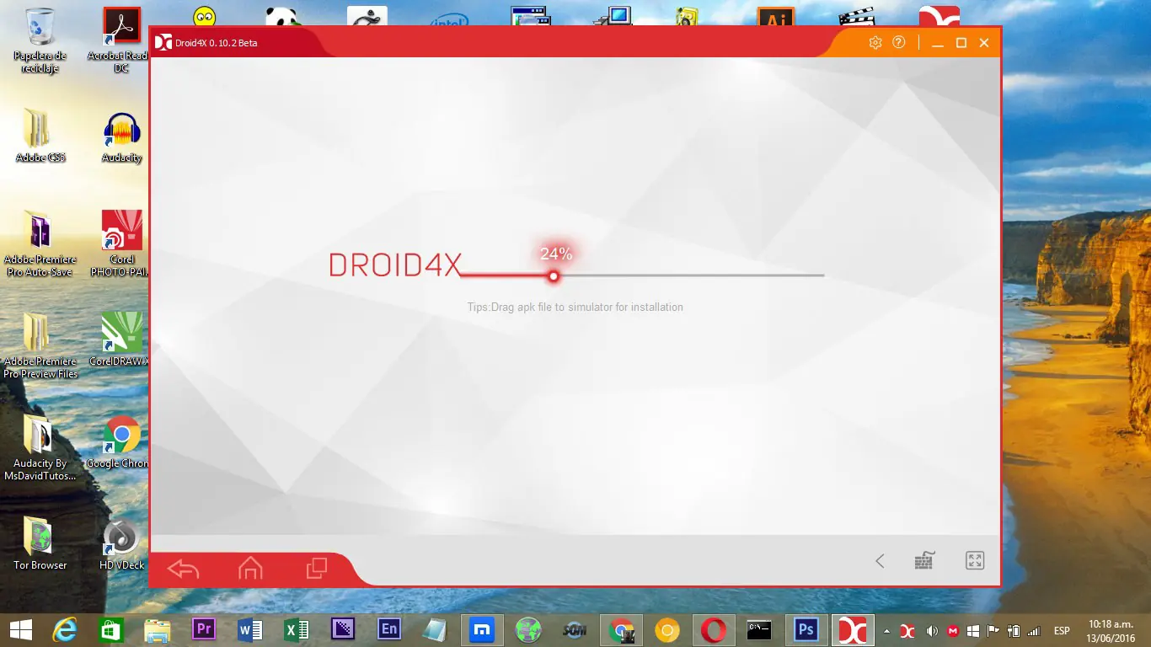Open Maxthon browser from taskbar
Viewport: 1151px width, 647px height.
click(482, 629)
